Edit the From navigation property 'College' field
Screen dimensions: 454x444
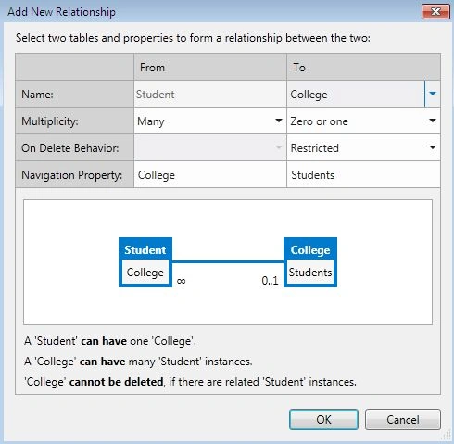click(x=210, y=175)
